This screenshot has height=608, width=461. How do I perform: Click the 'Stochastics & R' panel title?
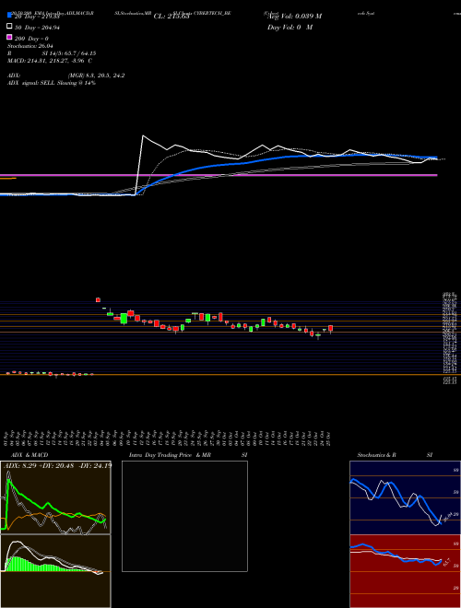coord(377,455)
